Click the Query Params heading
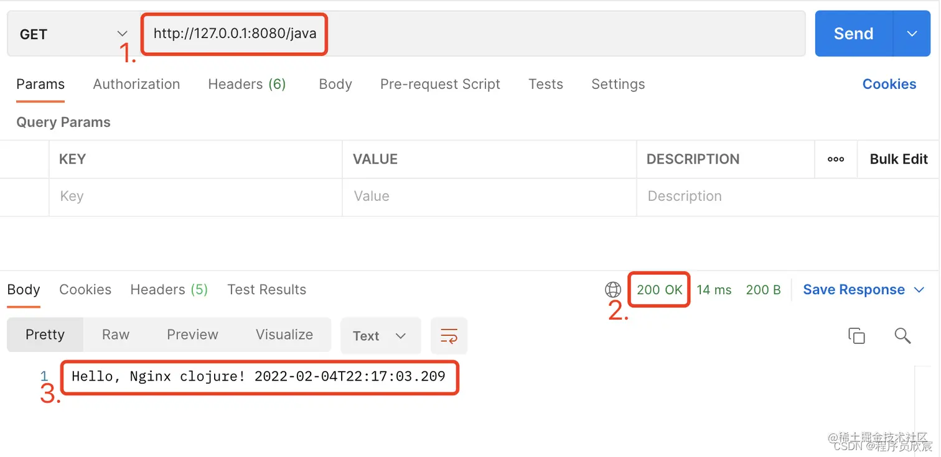 pyautogui.click(x=63, y=122)
